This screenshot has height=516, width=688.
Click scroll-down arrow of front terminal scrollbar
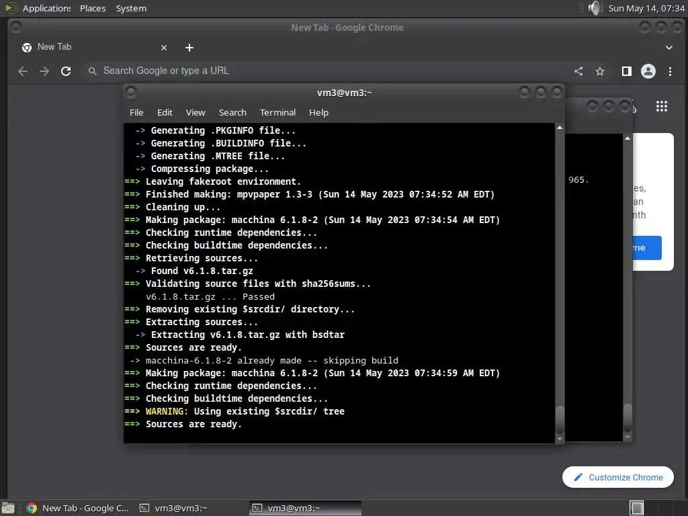[560, 439]
